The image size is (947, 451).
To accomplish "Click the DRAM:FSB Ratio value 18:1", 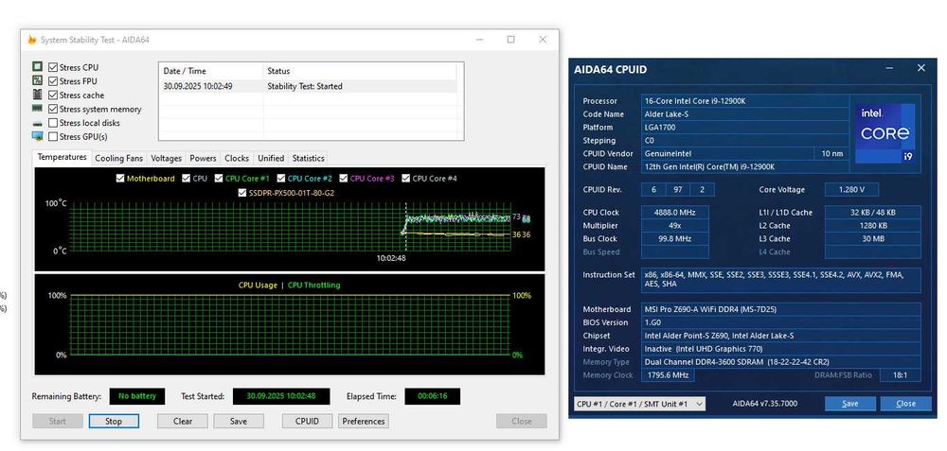I will point(900,375).
